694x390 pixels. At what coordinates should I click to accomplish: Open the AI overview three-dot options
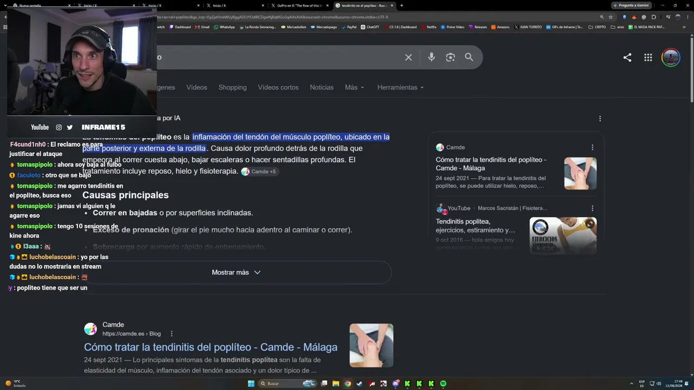tap(600, 118)
